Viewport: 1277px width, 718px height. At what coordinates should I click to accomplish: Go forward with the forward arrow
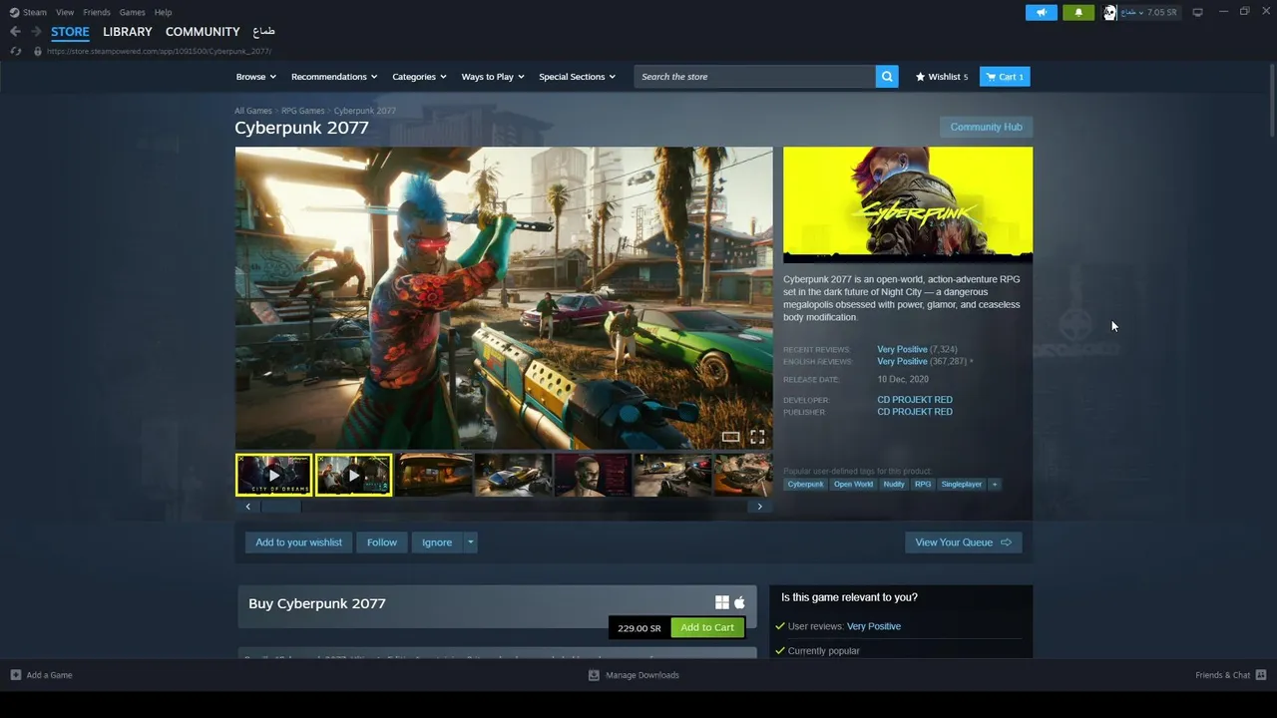point(36,32)
